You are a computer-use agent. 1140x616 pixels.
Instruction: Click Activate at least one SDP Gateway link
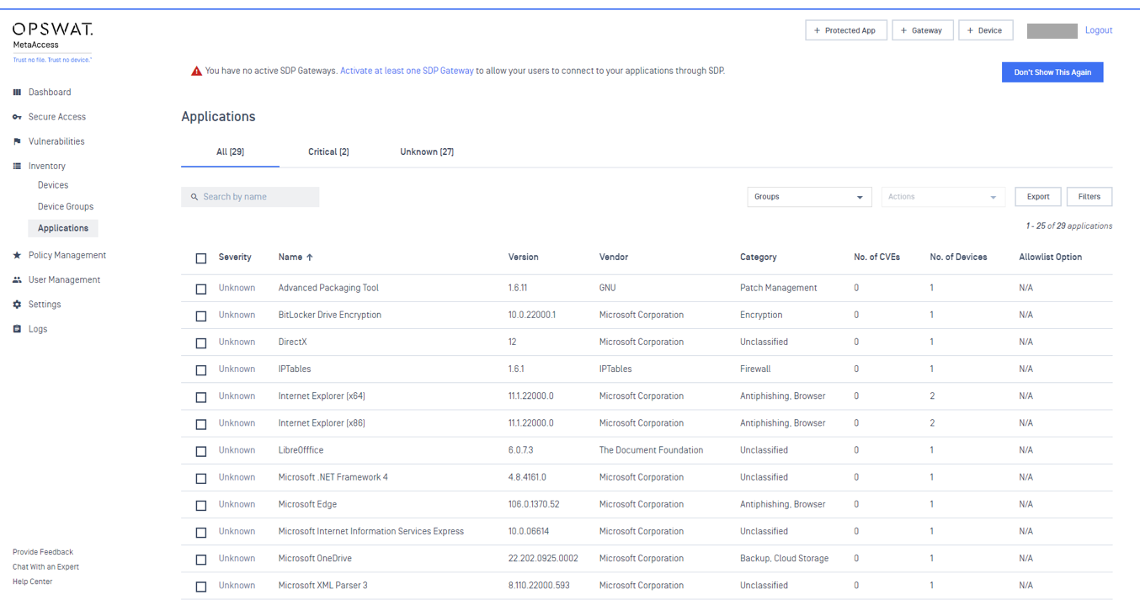[407, 72]
